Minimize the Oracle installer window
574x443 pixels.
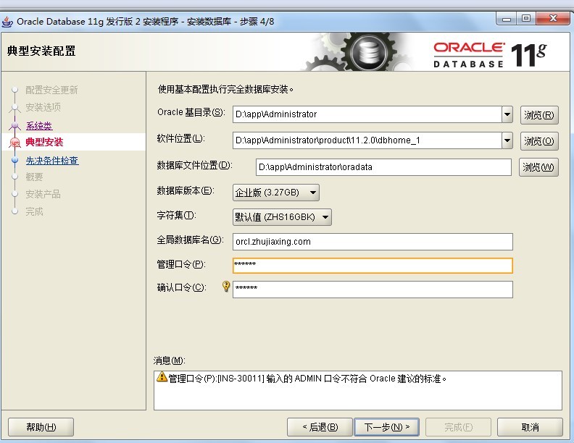(507, 19)
